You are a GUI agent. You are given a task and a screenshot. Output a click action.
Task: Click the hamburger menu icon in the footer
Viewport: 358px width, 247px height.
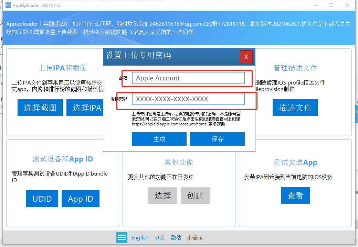122,238
